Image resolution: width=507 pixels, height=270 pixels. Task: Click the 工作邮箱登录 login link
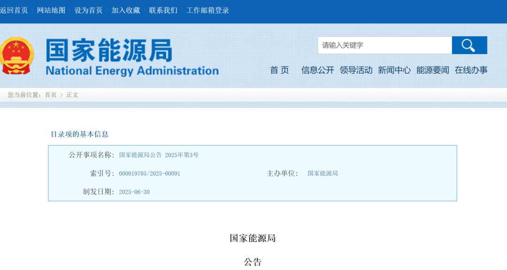pyautogui.click(x=207, y=10)
